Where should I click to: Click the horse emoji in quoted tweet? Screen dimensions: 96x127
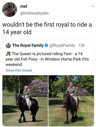(x=8, y=54)
